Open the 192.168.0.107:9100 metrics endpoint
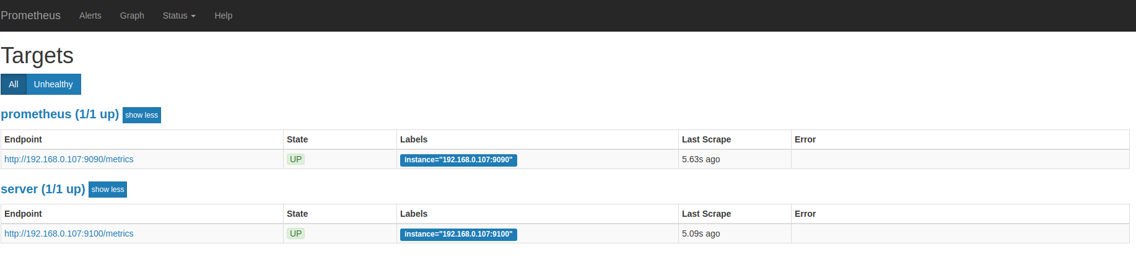The height and width of the screenshot is (262, 1136). click(69, 234)
